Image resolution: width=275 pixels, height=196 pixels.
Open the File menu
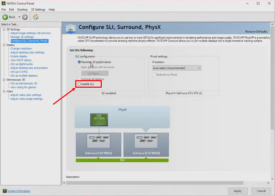point(3,10)
